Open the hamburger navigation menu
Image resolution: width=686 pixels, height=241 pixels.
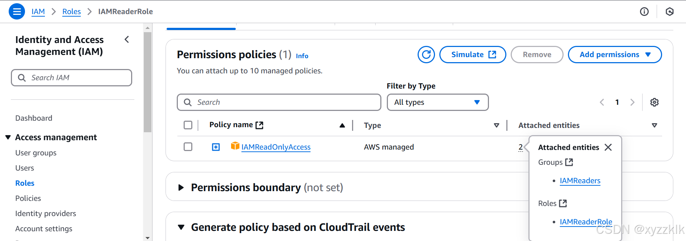tap(17, 12)
